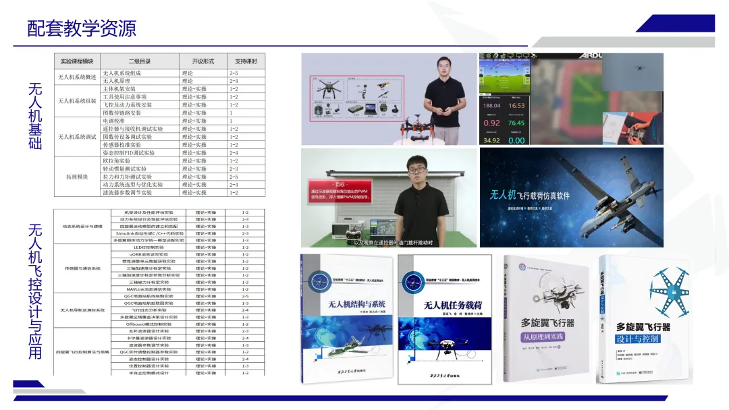Click the vertical label '无人机基础'
This screenshot has height=410, width=729.
(x=35, y=116)
